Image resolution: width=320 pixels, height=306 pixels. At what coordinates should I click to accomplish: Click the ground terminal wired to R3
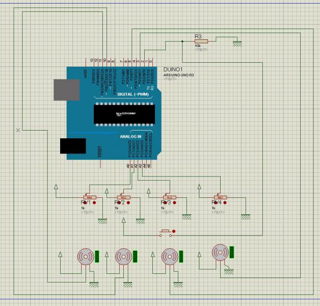237,44
